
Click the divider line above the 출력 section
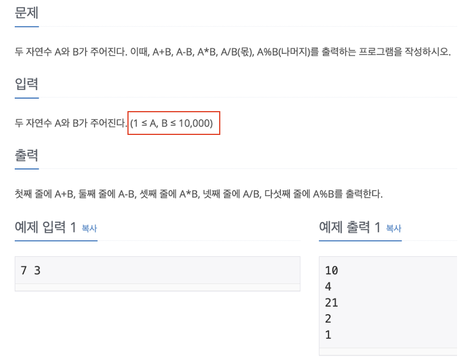point(227,169)
